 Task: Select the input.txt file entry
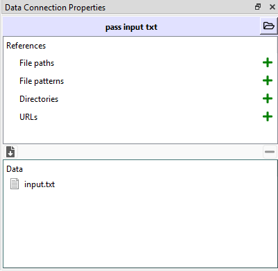[140, 184]
